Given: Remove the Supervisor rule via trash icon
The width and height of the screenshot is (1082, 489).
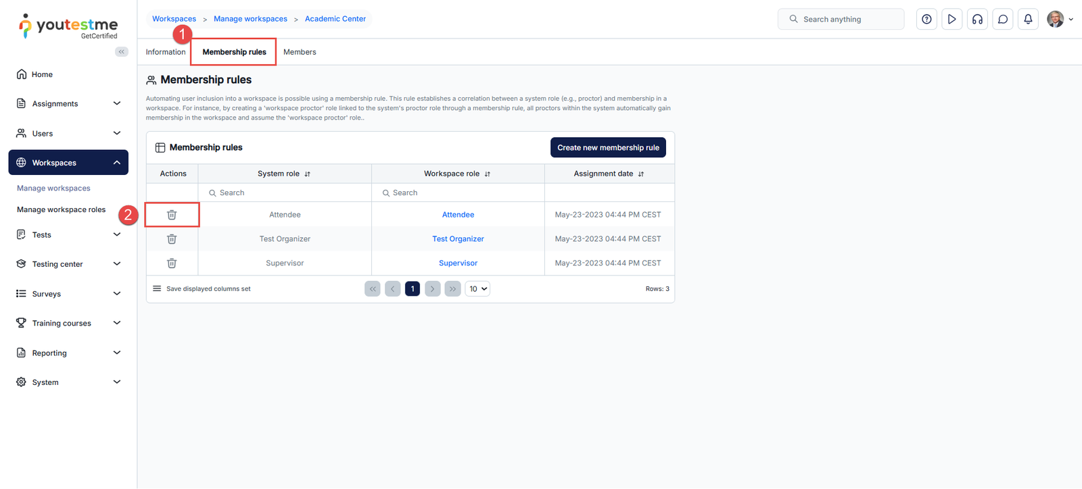Looking at the screenshot, I should point(172,263).
